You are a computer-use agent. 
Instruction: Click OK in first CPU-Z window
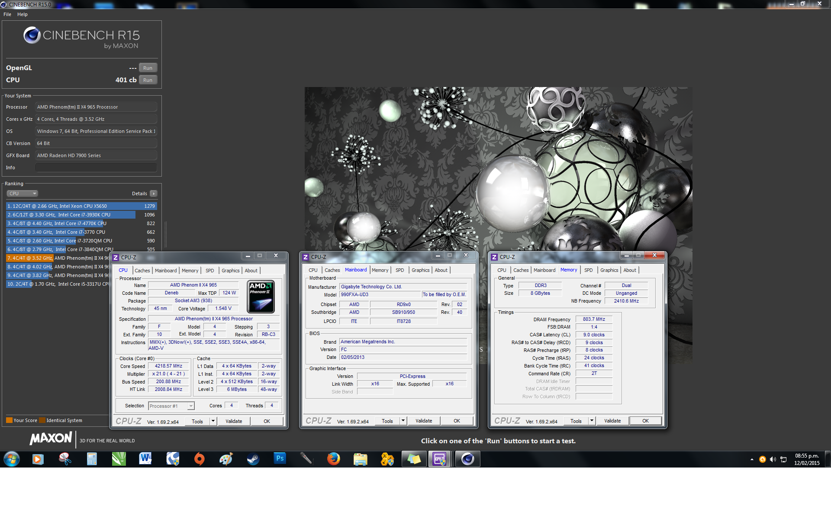click(267, 421)
